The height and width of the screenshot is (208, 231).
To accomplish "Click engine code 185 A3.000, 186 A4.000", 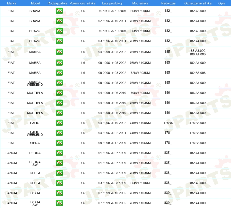I will coord(198,52).
